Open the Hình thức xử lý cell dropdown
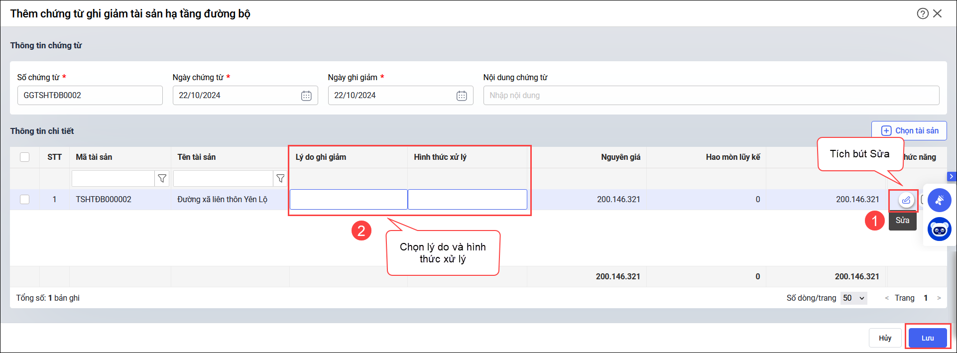This screenshot has height=353, width=957. [467, 199]
